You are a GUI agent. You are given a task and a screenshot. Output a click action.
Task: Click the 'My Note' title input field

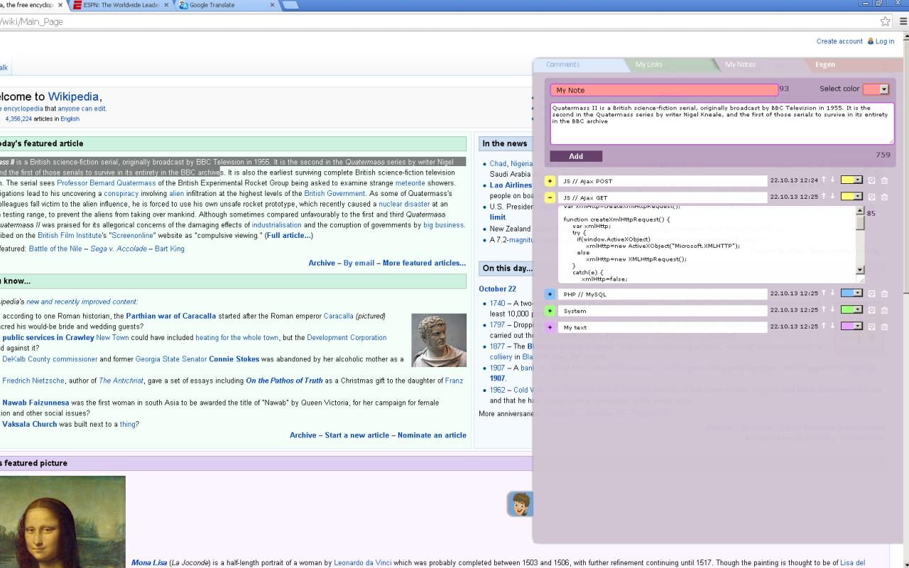[x=665, y=90]
